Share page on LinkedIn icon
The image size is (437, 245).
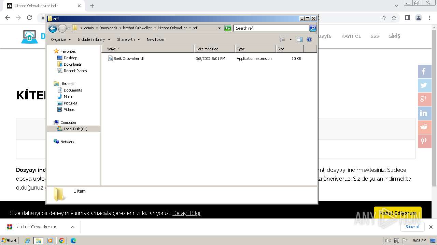pos(425,113)
